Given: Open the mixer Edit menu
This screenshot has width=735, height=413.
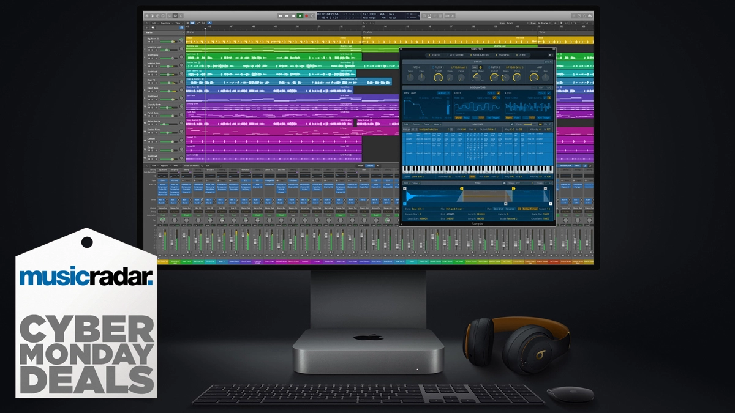Looking at the screenshot, I should tap(154, 166).
